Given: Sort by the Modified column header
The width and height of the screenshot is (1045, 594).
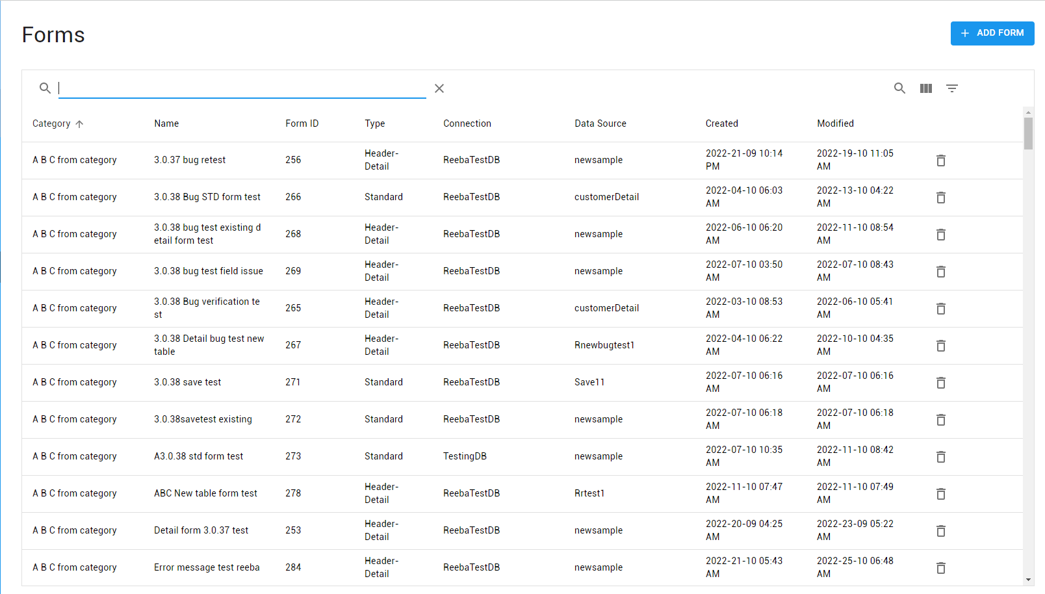Looking at the screenshot, I should point(836,123).
